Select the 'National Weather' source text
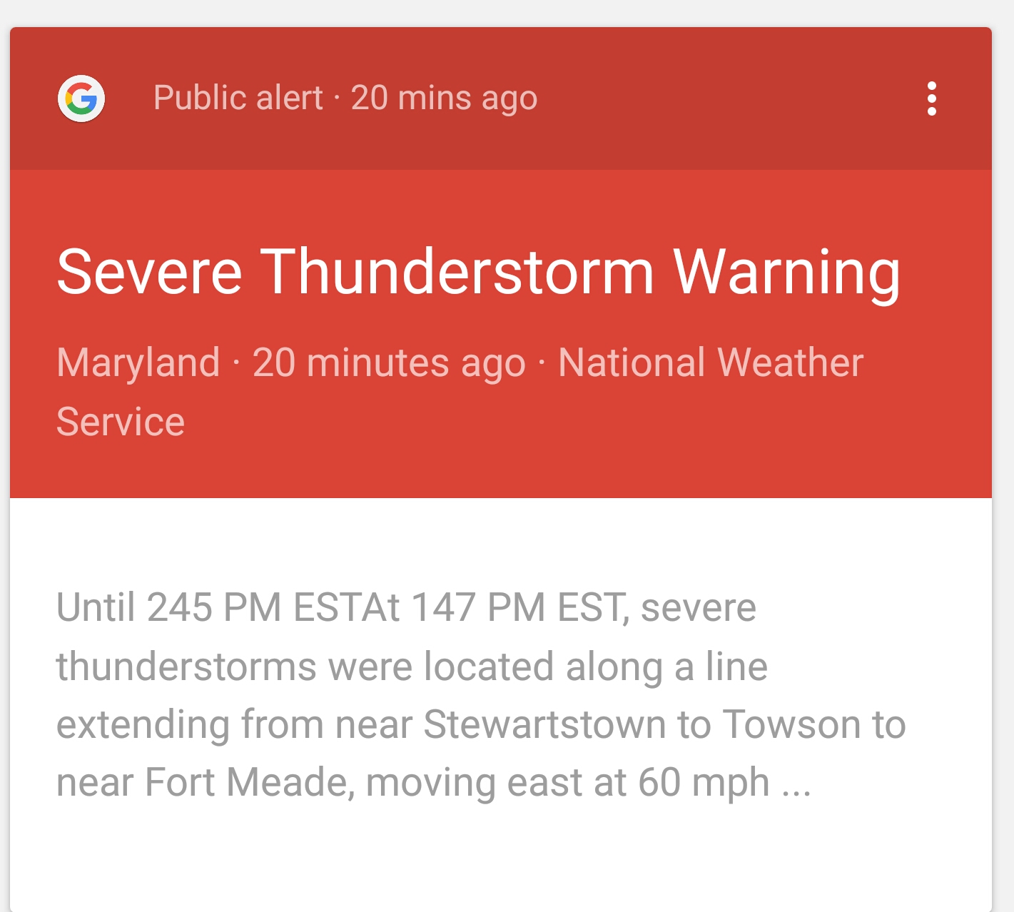Image resolution: width=1014 pixels, height=912 pixels. [711, 362]
